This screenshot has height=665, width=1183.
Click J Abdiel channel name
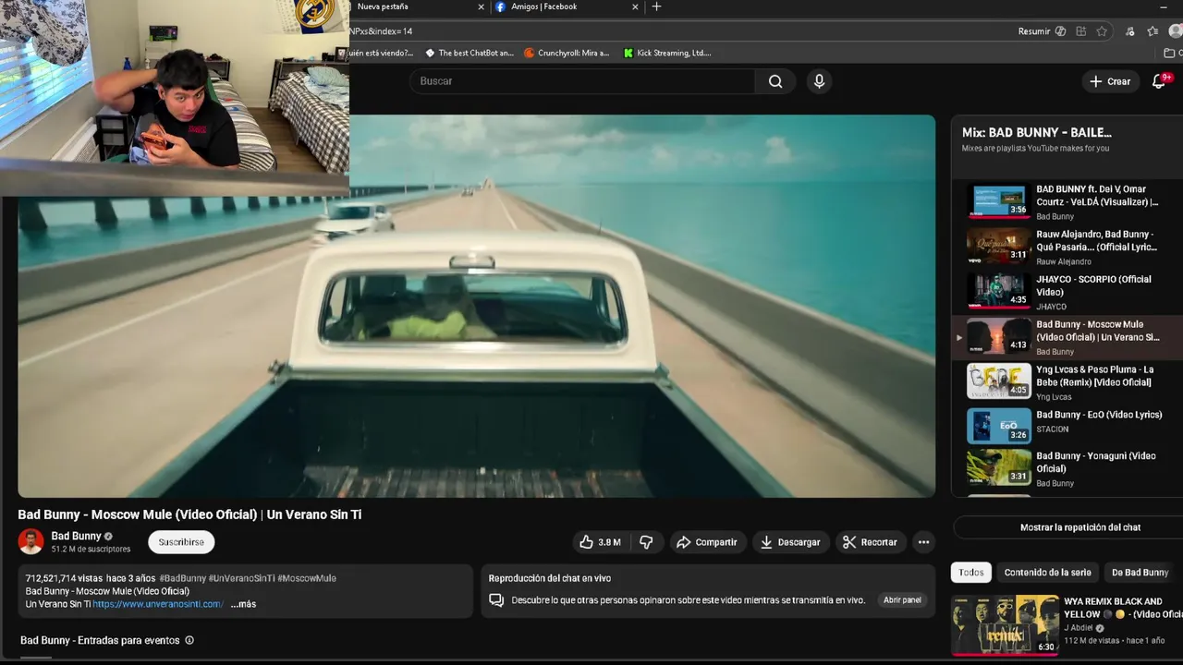point(1079,628)
